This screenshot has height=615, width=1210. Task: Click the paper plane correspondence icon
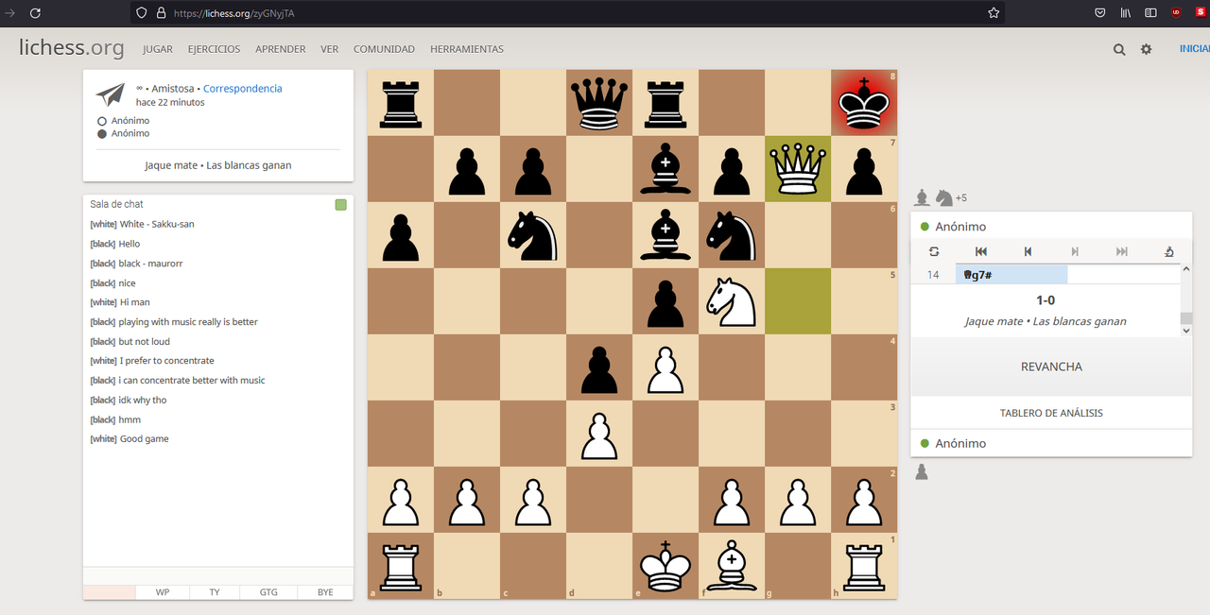pyautogui.click(x=111, y=94)
